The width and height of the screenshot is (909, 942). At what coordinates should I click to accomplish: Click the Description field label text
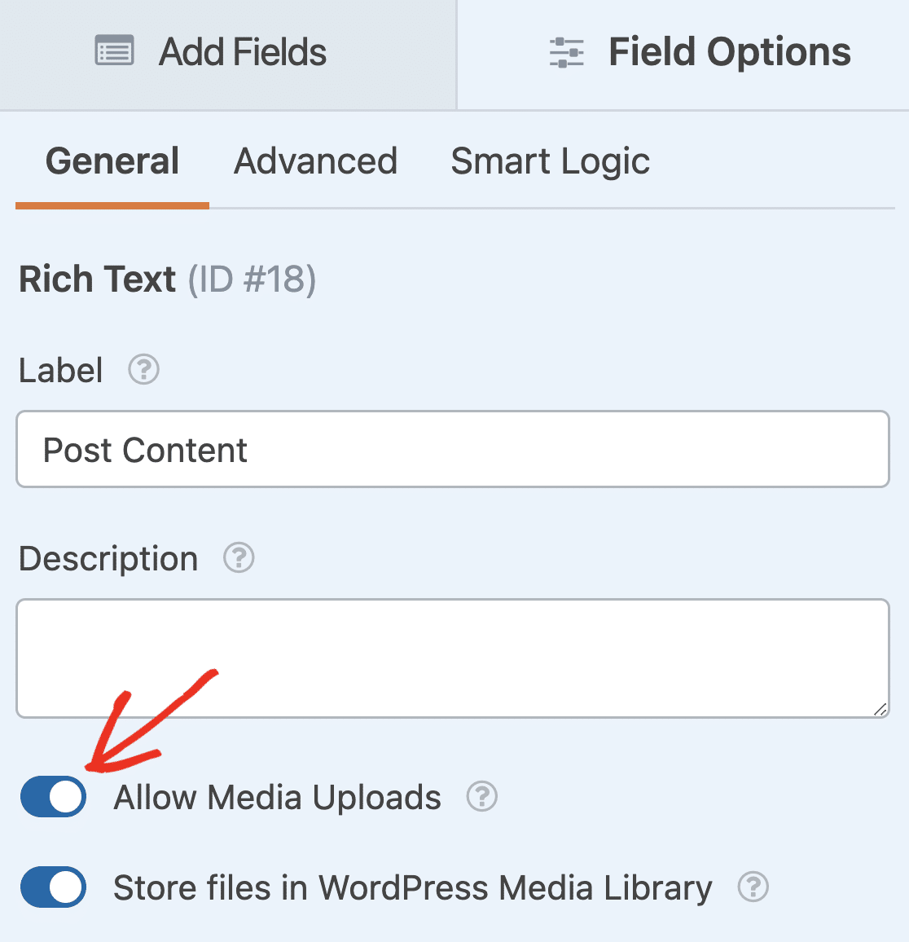(x=108, y=558)
